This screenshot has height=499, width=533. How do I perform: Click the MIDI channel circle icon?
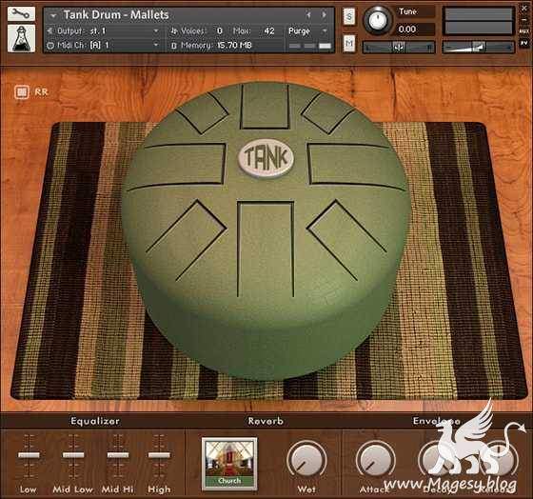50,46
